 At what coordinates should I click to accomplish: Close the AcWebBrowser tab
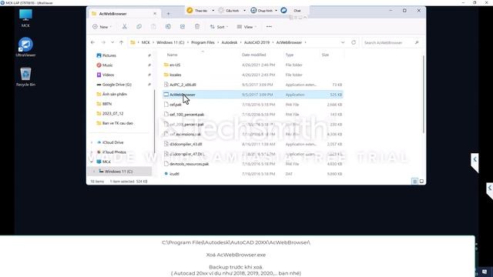coord(155,14)
